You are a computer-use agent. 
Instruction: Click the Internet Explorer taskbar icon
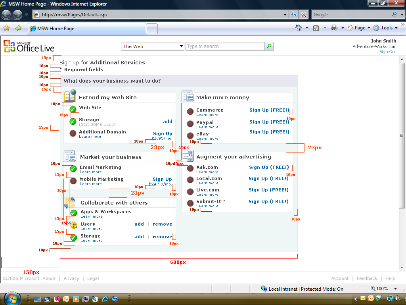(105, 299)
